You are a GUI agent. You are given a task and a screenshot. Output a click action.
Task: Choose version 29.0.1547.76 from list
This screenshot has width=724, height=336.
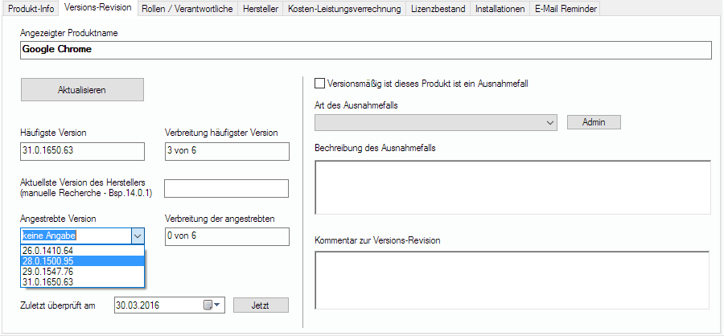coord(83,272)
